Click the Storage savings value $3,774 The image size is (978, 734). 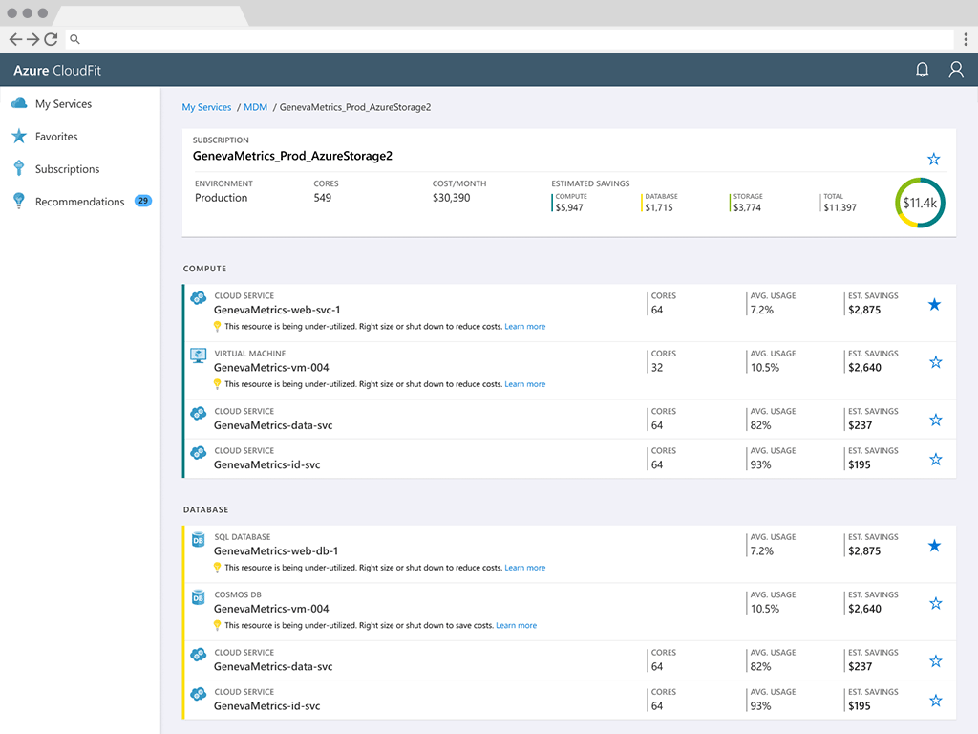pyautogui.click(x=747, y=207)
